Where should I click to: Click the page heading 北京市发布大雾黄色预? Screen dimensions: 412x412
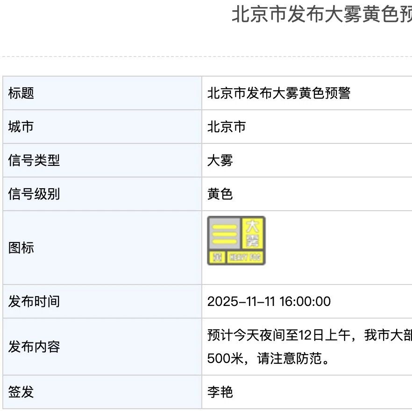pyautogui.click(x=322, y=14)
